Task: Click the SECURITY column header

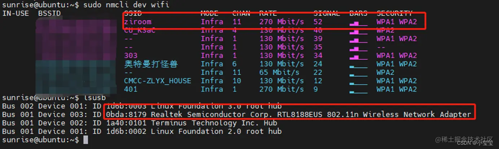Action: point(394,13)
